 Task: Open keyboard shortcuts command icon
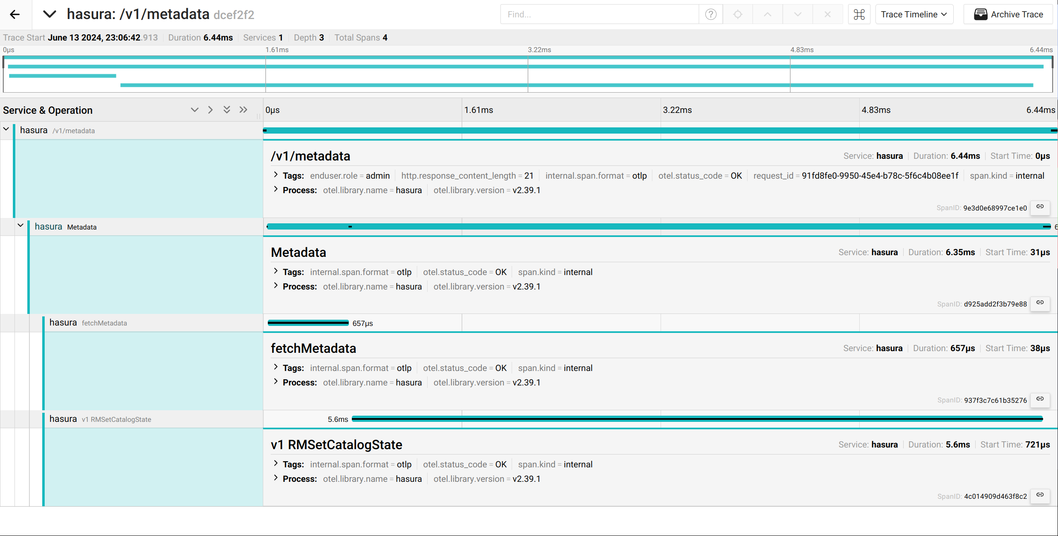click(x=859, y=14)
